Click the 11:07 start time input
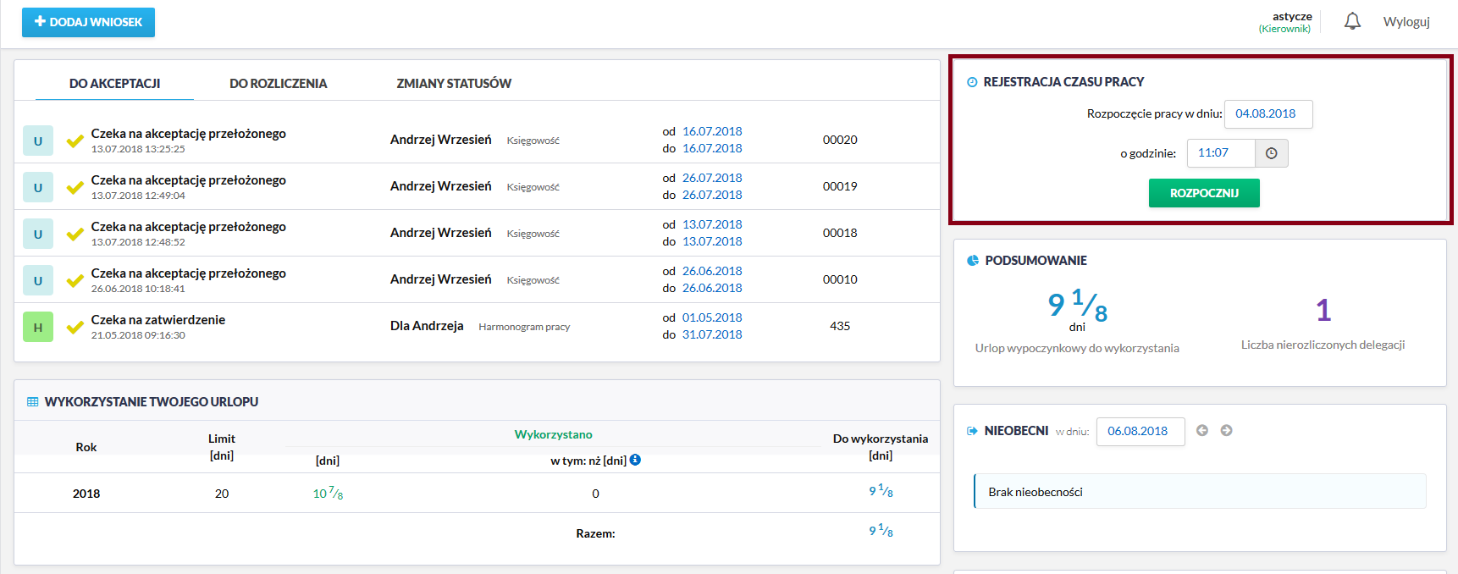The image size is (1458, 574). [x=1221, y=153]
